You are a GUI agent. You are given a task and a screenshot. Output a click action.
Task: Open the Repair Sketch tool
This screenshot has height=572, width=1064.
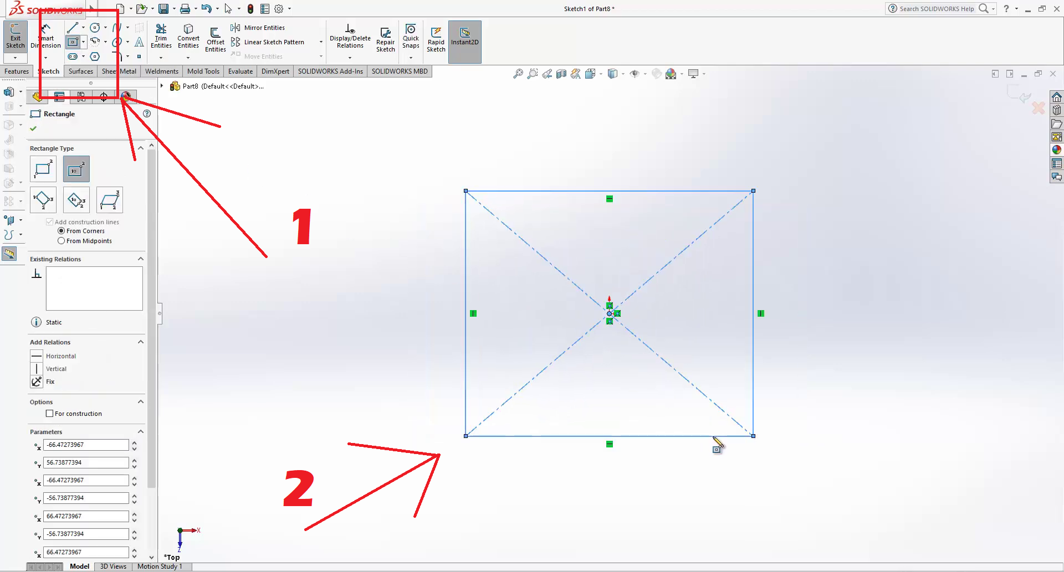(x=385, y=39)
